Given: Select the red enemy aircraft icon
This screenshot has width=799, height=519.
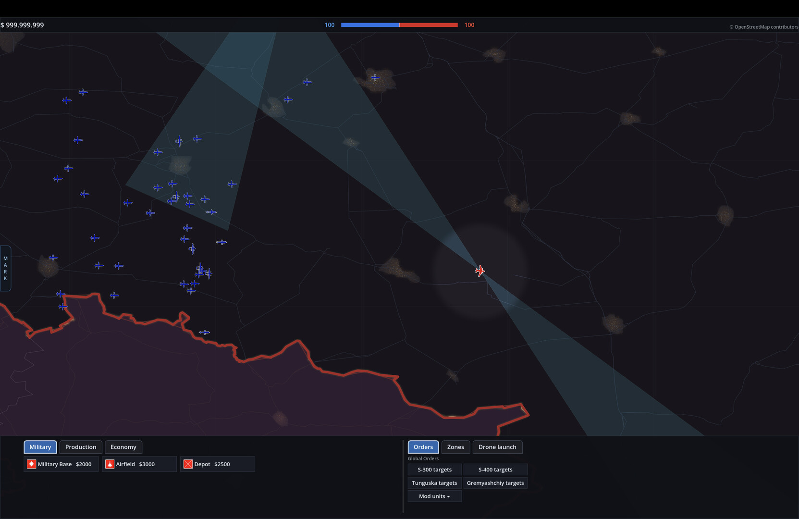Looking at the screenshot, I should click(x=480, y=271).
